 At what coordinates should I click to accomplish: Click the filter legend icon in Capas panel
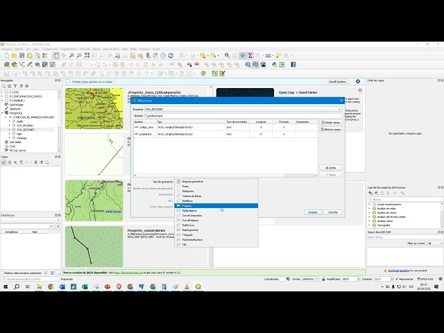[21, 162]
